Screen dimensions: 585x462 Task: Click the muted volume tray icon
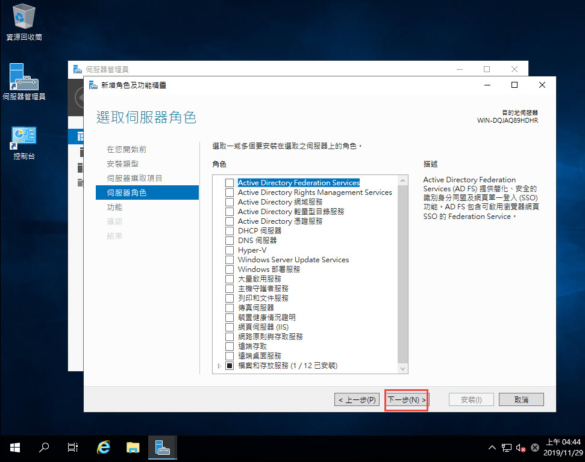point(521,448)
